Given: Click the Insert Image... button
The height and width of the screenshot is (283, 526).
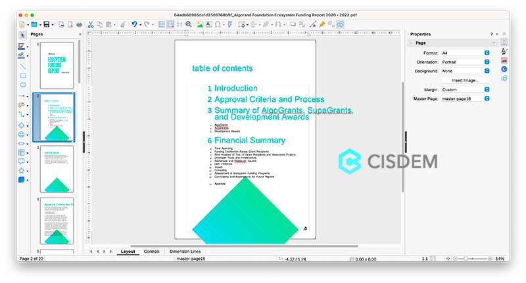Looking at the screenshot, I should click(466, 80).
